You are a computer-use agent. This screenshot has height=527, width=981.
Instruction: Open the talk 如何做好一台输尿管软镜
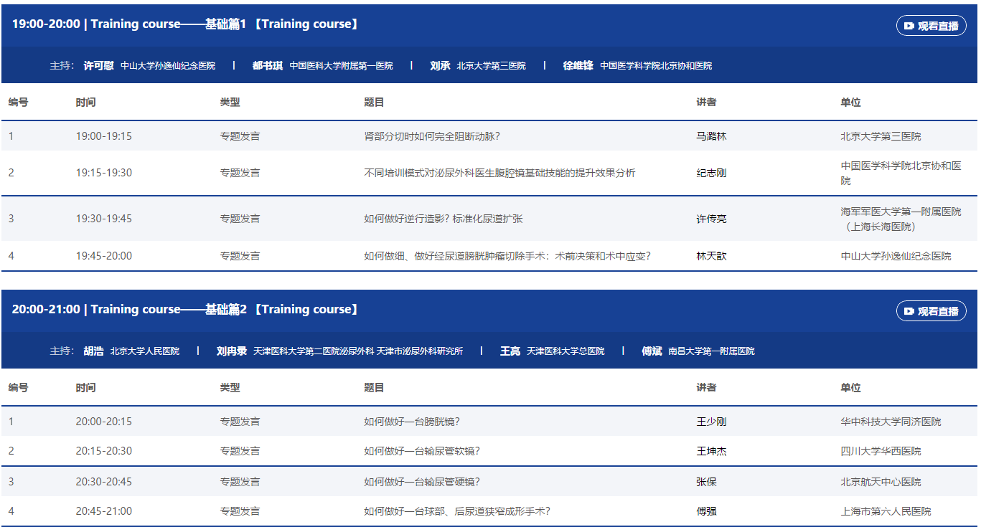(422, 451)
